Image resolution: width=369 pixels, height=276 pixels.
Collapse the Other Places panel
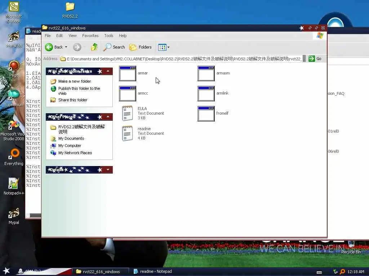(x=108, y=117)
